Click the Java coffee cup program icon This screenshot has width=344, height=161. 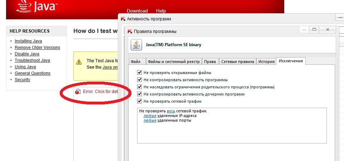tap(136, 45)
